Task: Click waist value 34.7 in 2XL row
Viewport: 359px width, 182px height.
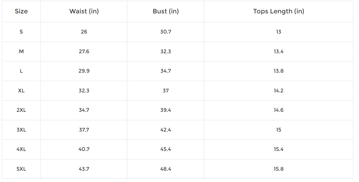Action: [x=84, y=110]
